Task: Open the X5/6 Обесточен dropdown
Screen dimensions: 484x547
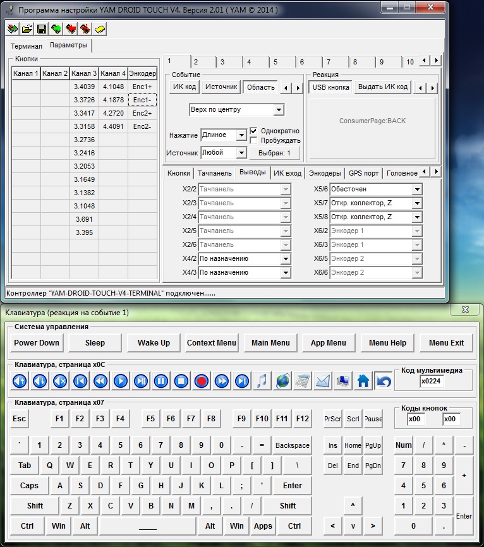Action: (416, 189)
